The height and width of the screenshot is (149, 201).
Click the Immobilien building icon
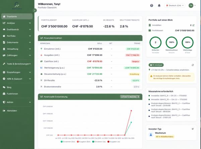pos(150,25)
